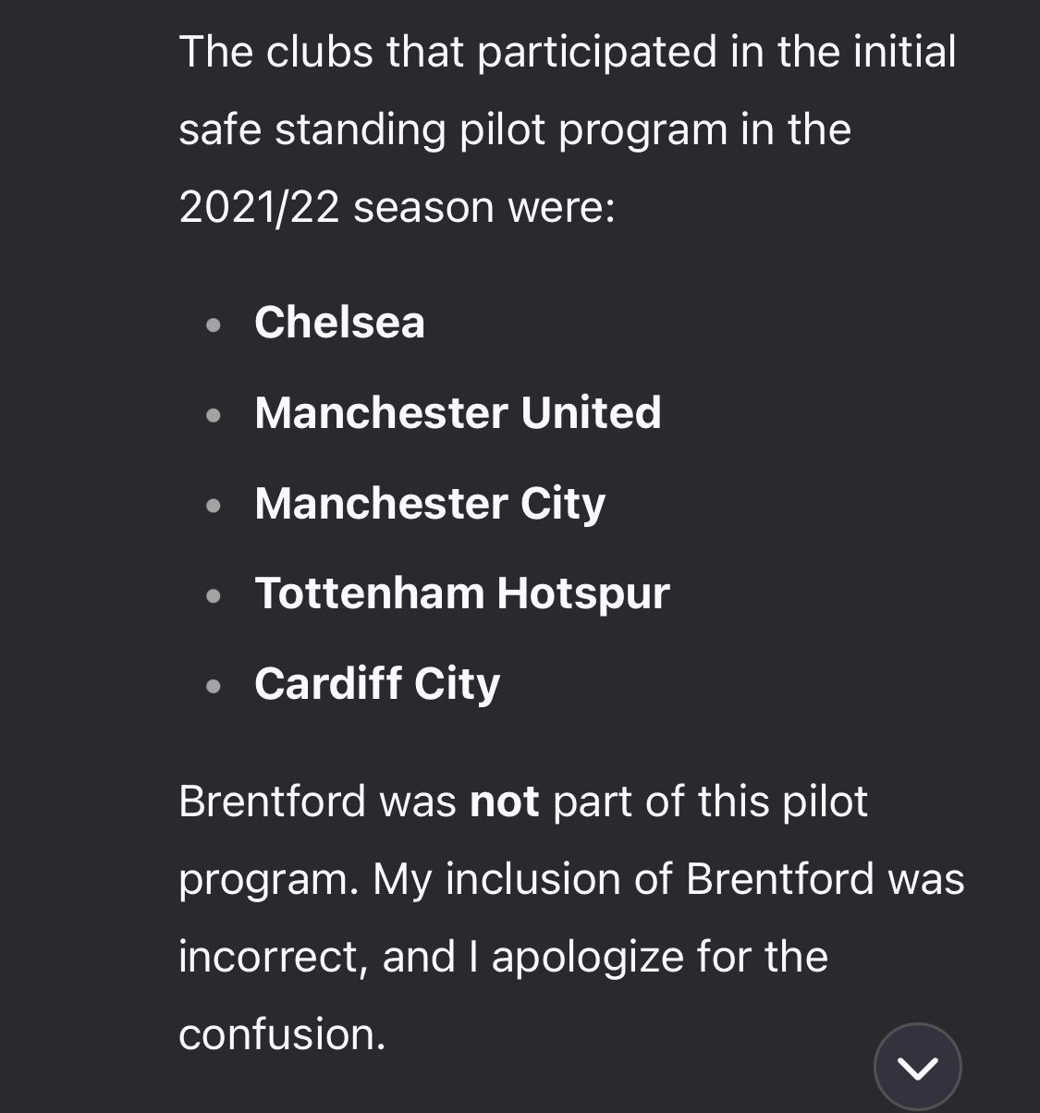
Task: Click the "safe standing pilot program" line
Action: (514, 128)
